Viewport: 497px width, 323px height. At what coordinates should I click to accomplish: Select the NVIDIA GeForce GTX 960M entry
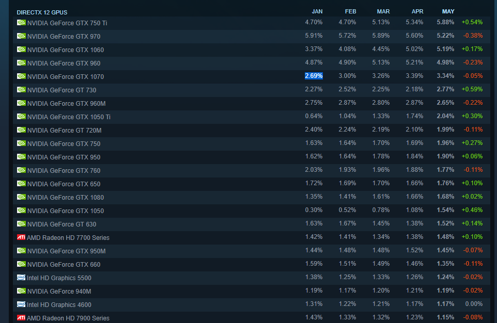(x=66, y=104)
